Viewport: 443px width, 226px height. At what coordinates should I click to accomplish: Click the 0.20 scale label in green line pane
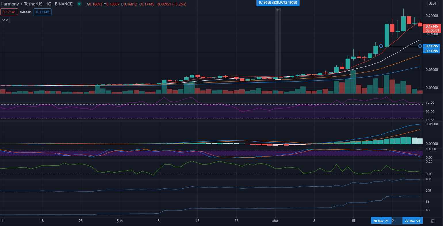(429, 162)
